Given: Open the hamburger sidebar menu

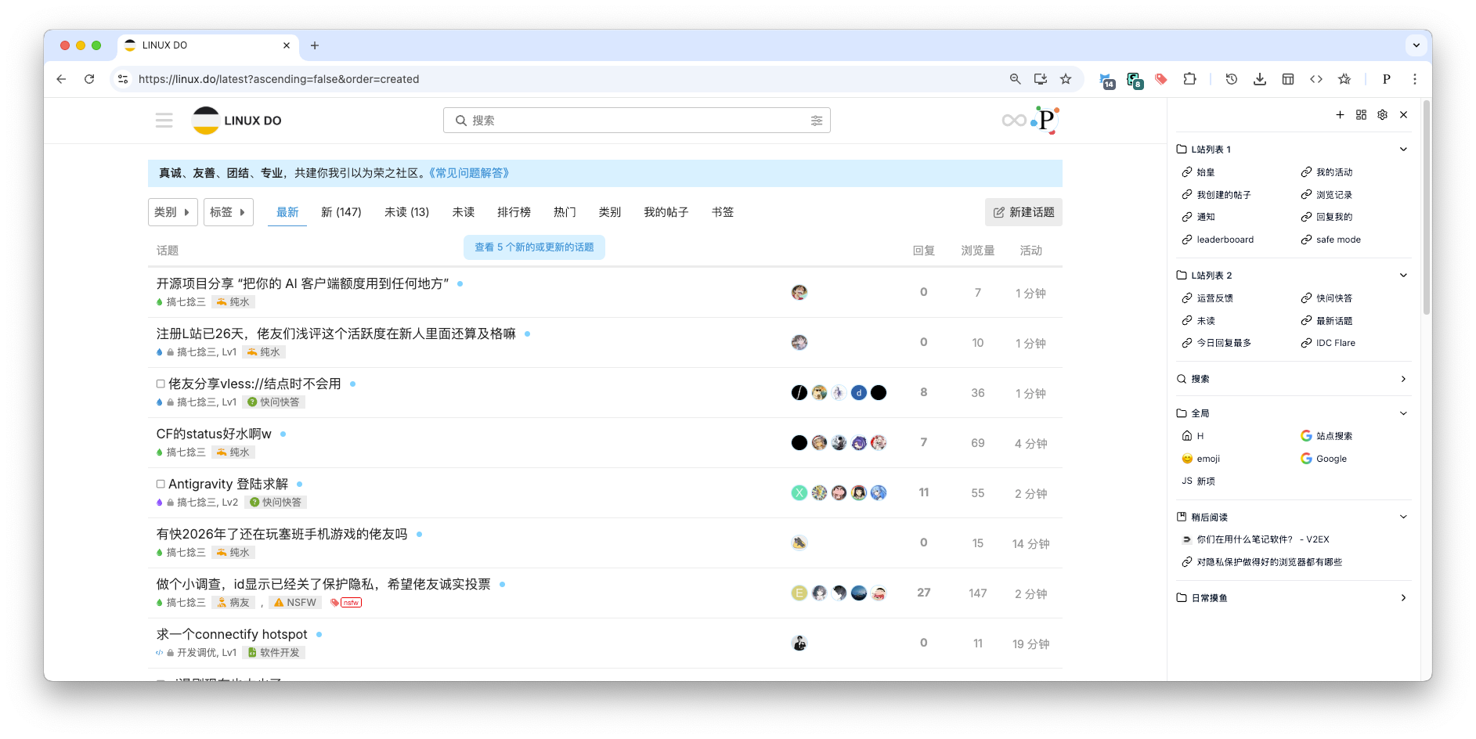Looking at the screenshot, I should tap(164, 120).
